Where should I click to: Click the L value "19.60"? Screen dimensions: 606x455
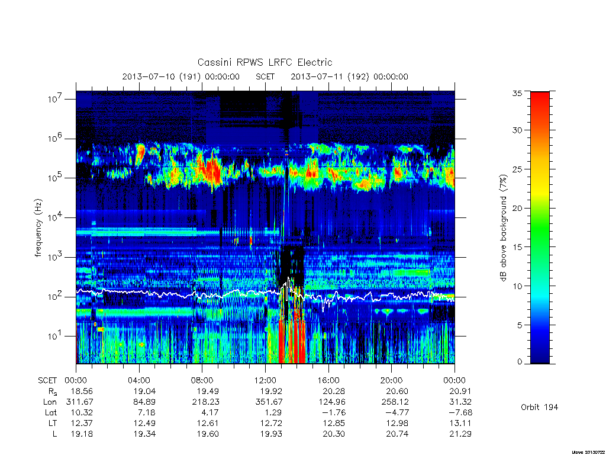(208, 434)
